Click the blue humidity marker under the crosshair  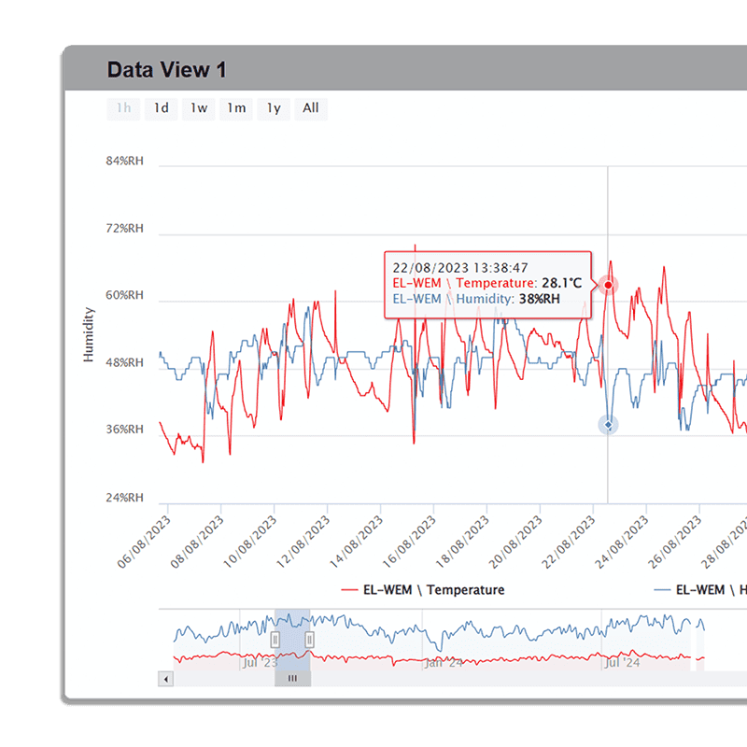608,425
